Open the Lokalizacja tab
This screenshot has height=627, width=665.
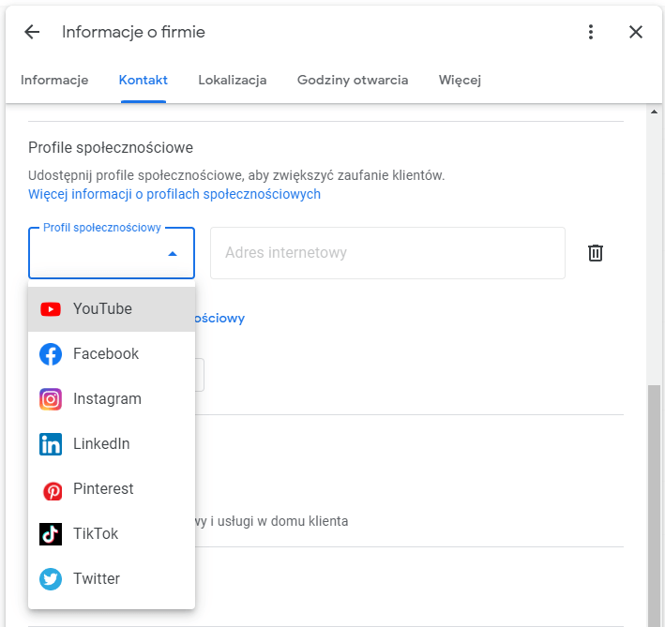(x=233, y=80)
